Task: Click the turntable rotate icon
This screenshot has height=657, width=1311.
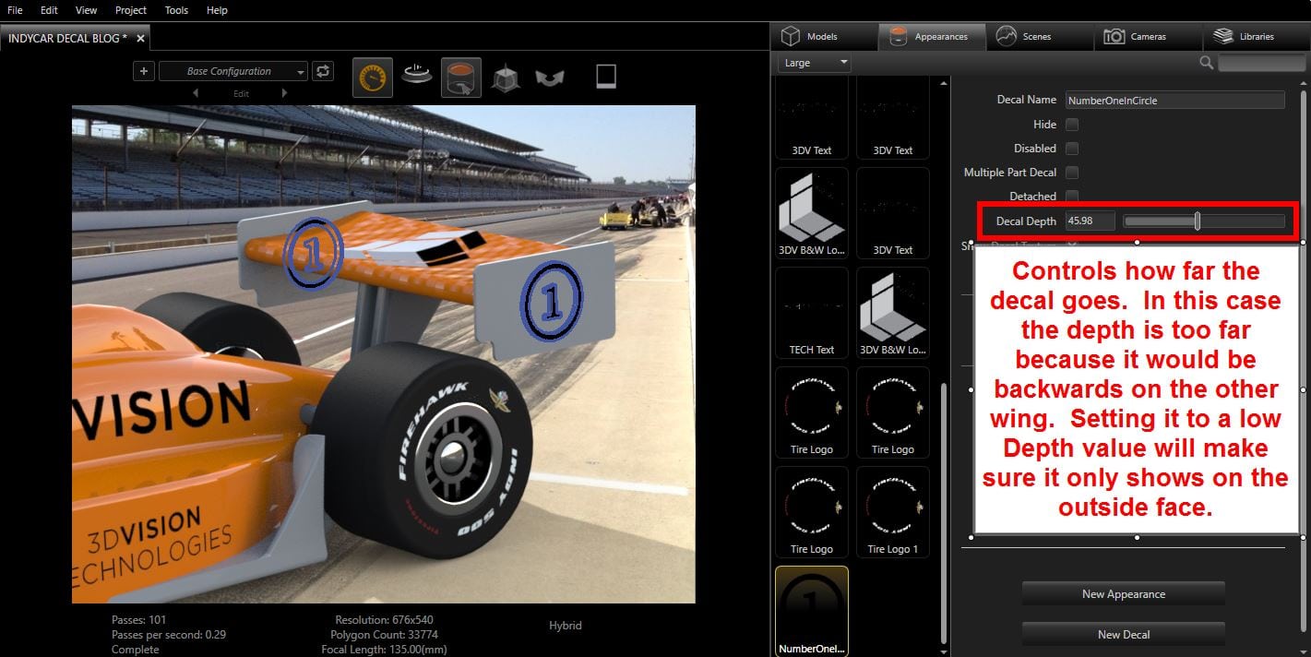Action: (416, 76)
